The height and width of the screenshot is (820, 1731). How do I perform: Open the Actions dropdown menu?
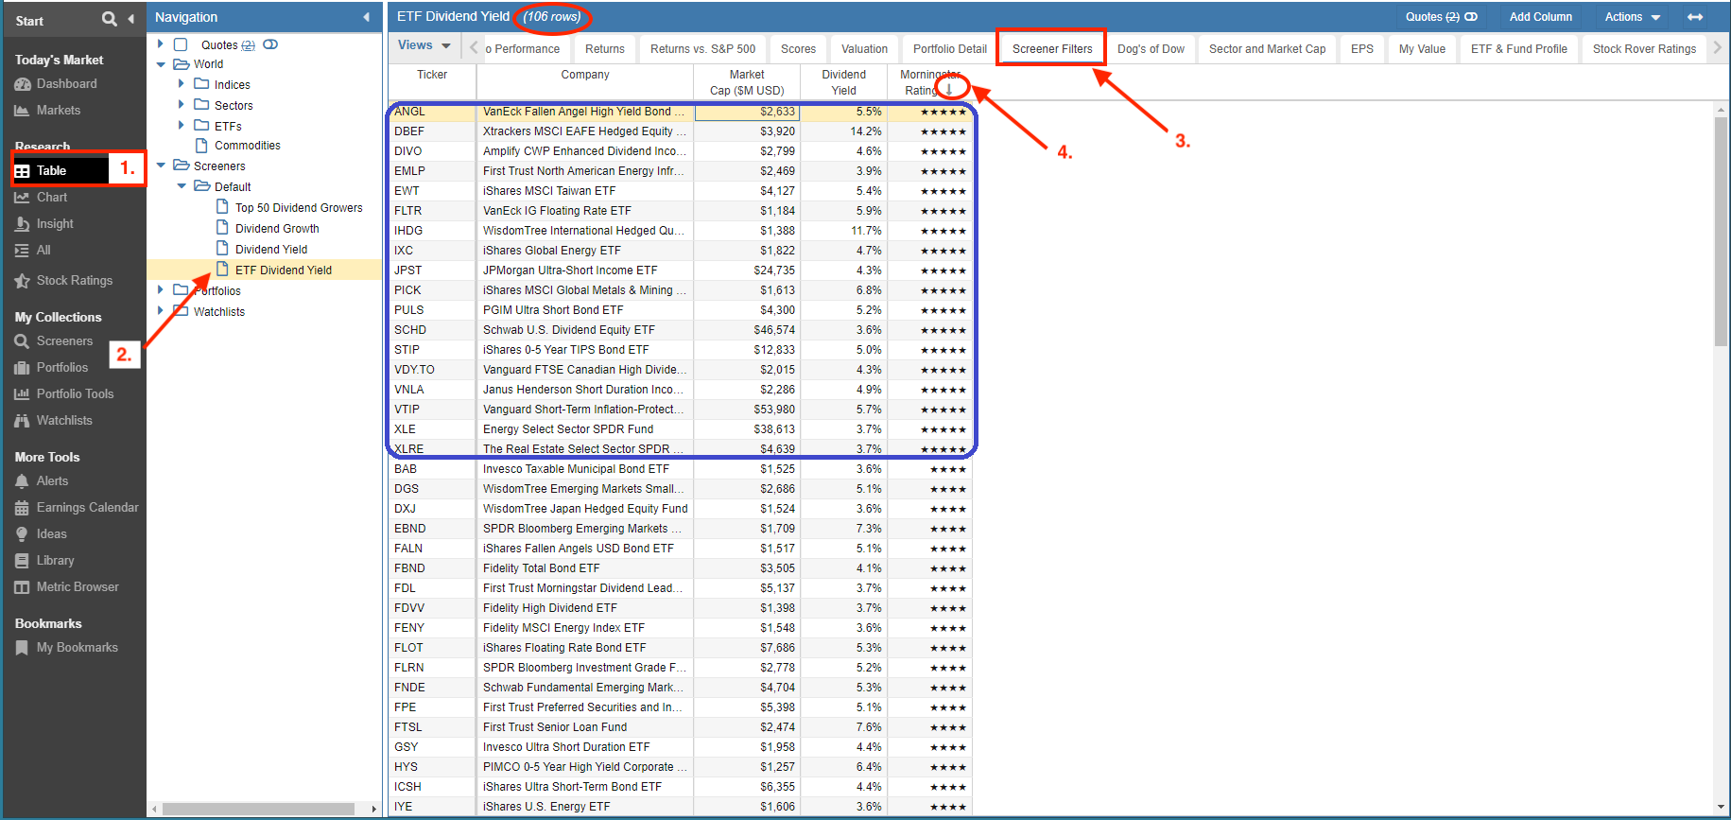[1633, 17]
